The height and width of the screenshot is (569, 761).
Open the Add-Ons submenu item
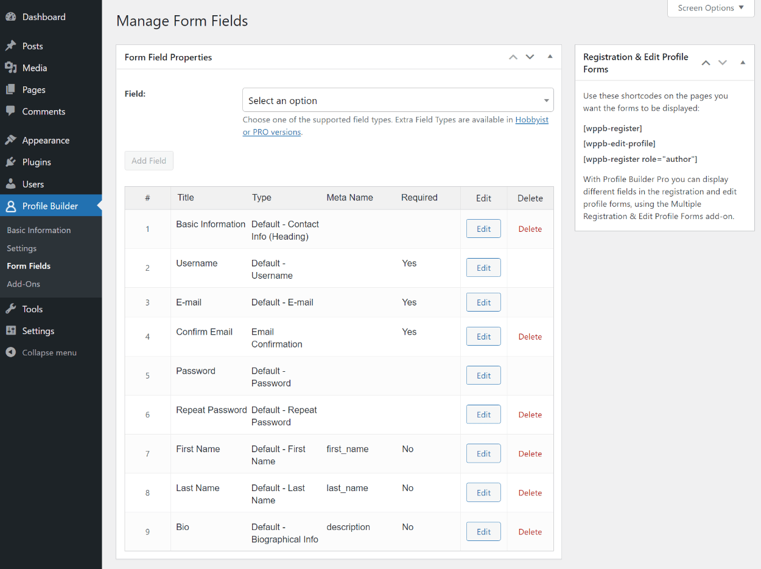(x=23, y=284)
